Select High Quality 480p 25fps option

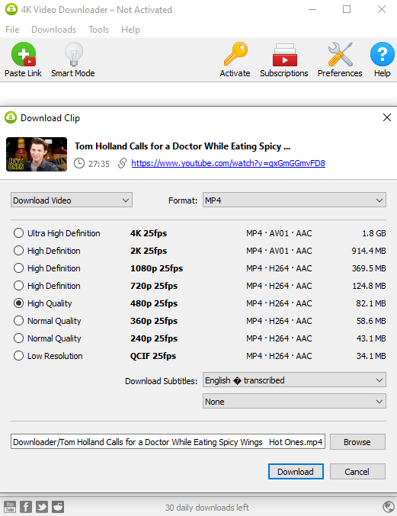coord(18,303)
